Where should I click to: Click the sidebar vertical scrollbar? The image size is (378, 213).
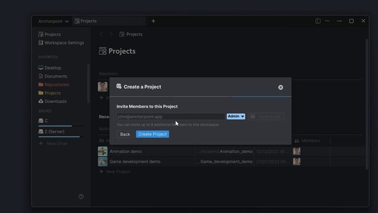88,83
